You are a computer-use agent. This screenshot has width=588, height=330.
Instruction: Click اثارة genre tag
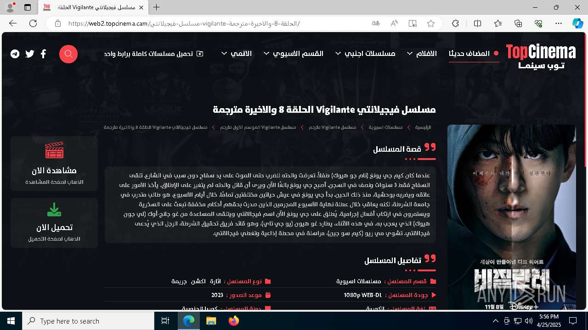215,281
